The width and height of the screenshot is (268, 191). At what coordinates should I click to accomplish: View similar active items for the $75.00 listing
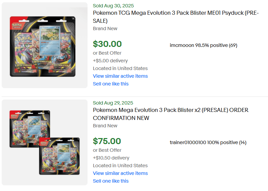120,173
